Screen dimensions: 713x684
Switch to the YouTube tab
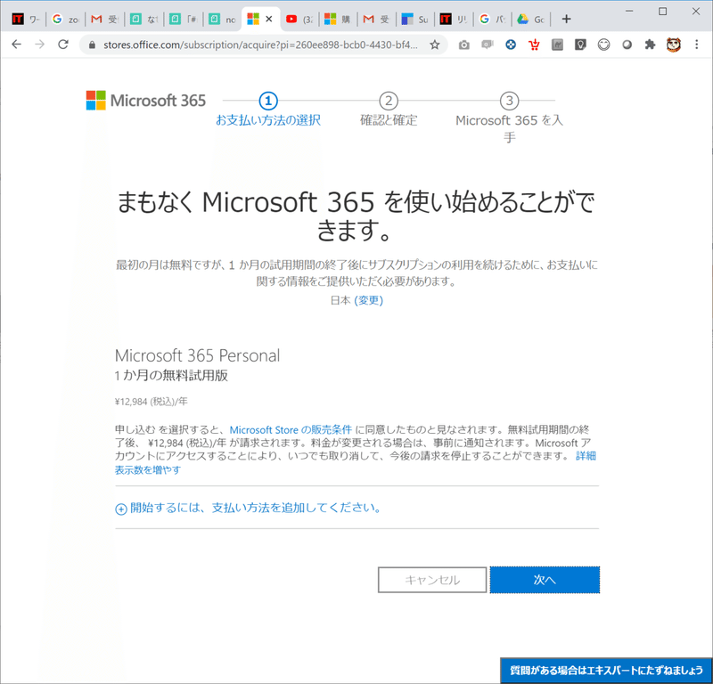click(x=299, y=19)
